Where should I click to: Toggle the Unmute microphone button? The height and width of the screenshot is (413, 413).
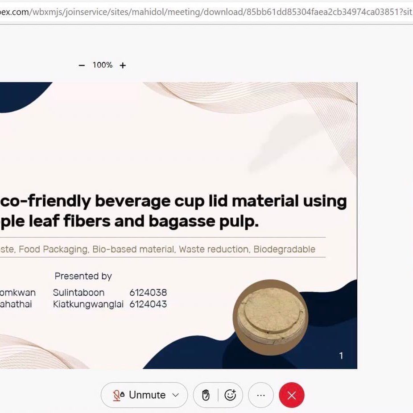tap(139, 395)
